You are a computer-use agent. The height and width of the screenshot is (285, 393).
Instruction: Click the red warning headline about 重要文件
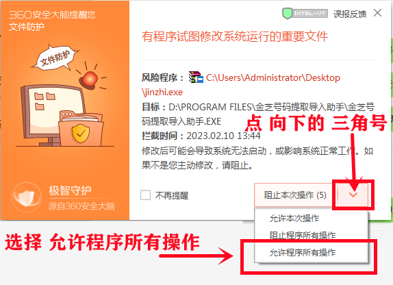click(235, 36)
